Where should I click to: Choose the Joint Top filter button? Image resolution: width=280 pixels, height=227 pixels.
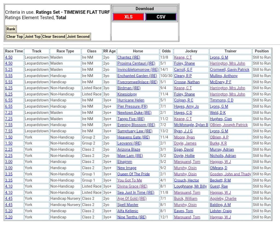[x=33, y=36]
